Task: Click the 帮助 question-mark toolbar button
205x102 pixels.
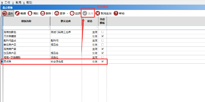Action: [119, 13]
